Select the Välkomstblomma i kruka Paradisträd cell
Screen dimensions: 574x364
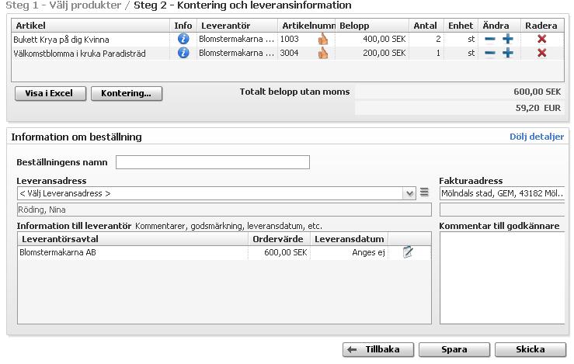(x=91, y=54)
